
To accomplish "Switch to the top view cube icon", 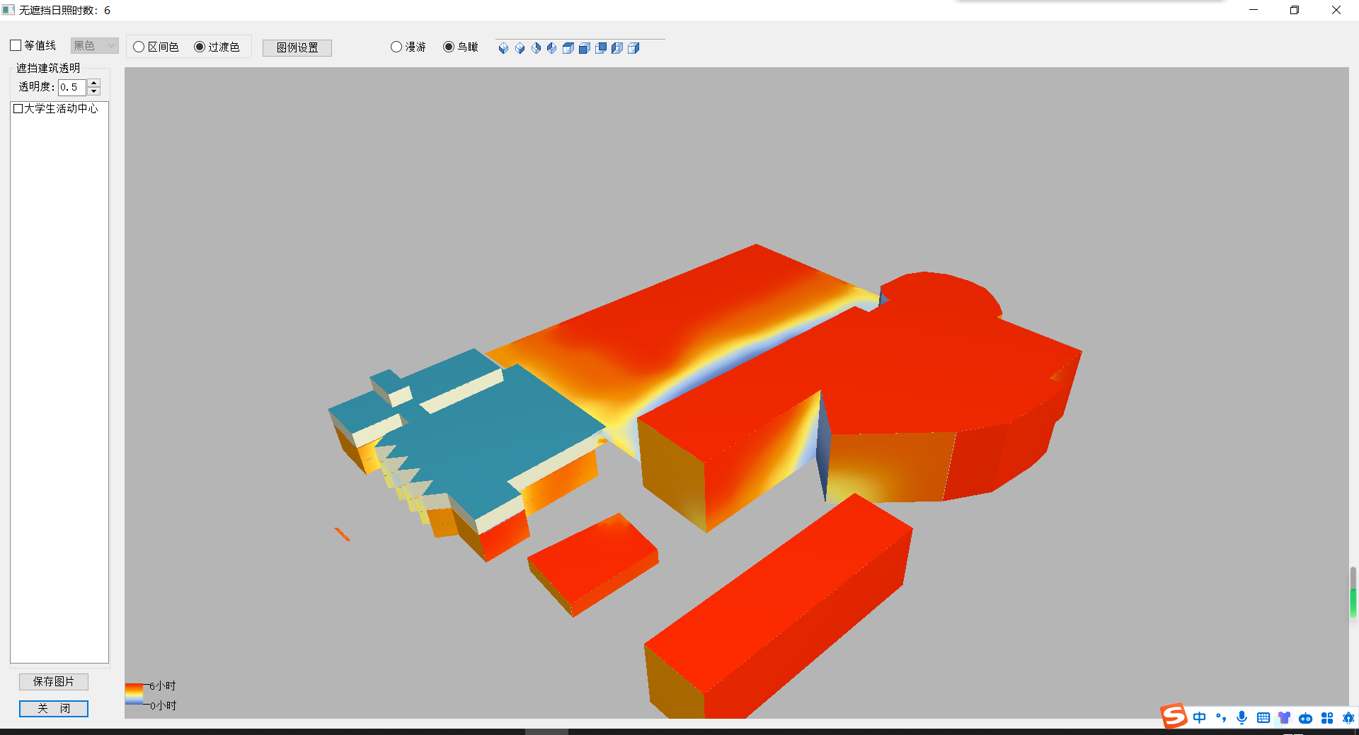I will pyautogui.click(x=568, y=48).
